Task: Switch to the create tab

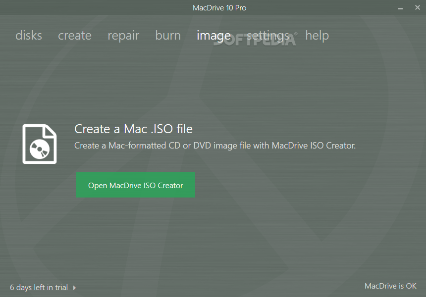Action: 75,36
